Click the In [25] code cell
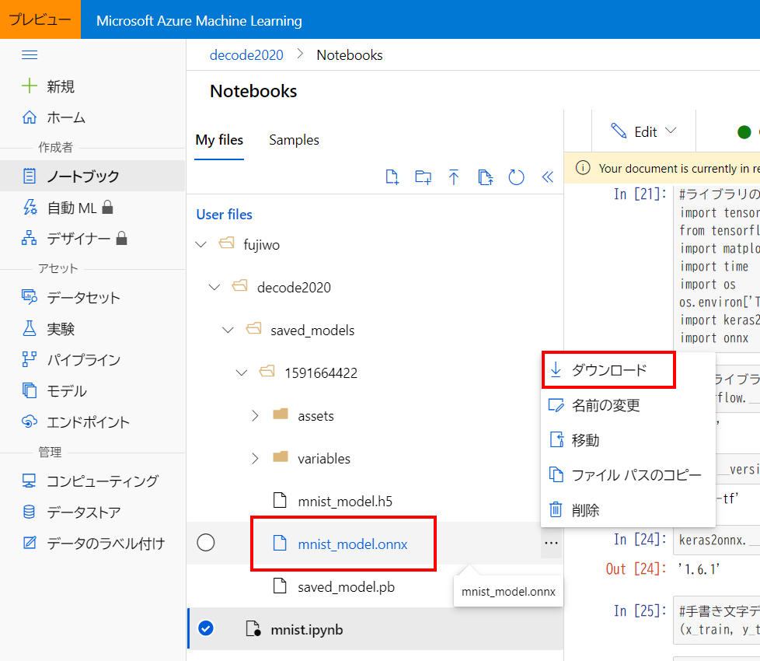The width and height of the screenshot is (760, 661). point(716,621)
